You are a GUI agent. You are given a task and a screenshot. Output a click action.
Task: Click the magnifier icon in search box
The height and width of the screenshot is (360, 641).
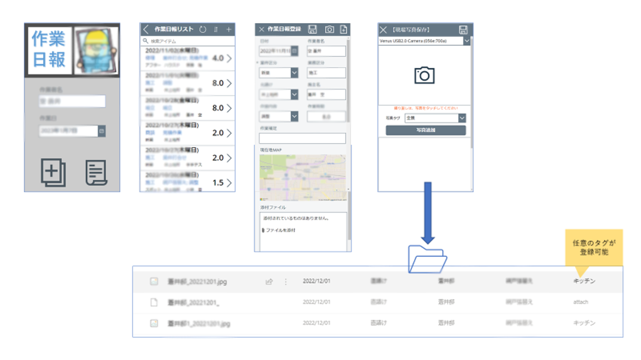coord(145,41)
